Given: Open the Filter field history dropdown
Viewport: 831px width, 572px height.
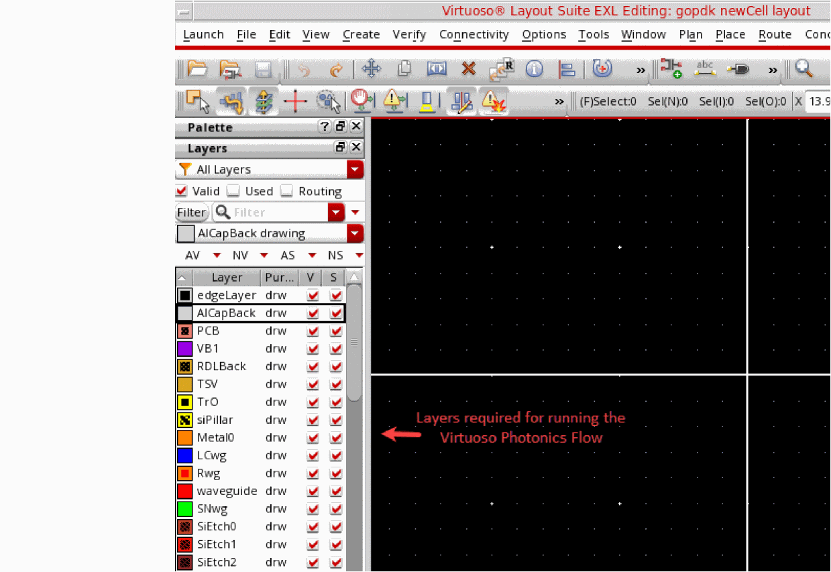Looking at the screenshot, I should [336, 212].
